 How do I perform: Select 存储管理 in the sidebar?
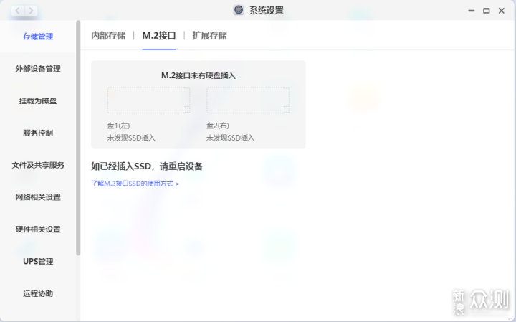tap(38, 37)
